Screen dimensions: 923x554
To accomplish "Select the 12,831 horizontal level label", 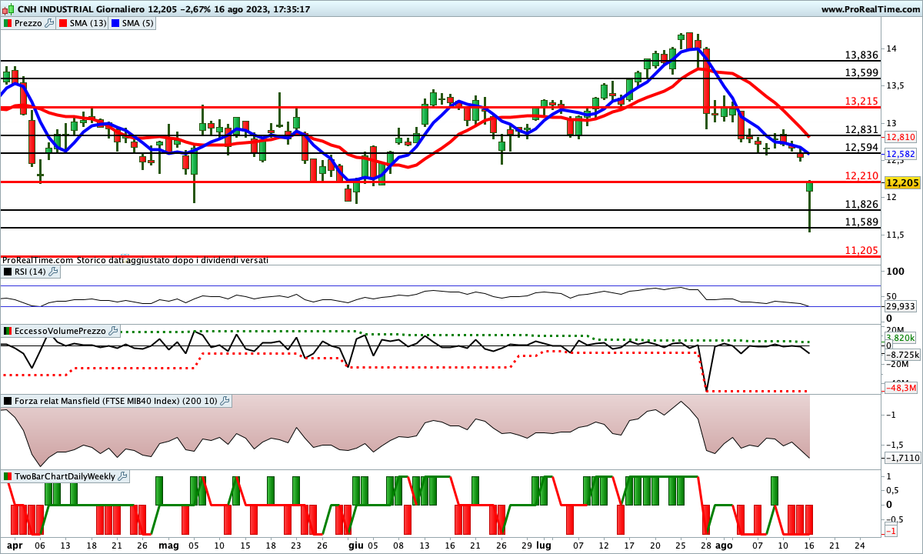I will (861, 129).
